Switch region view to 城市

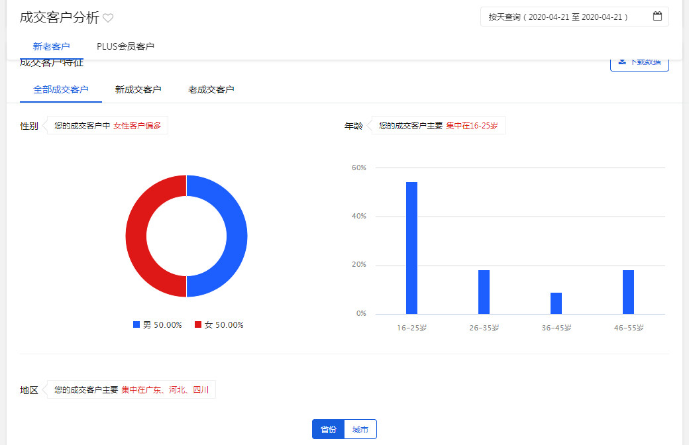360,429
